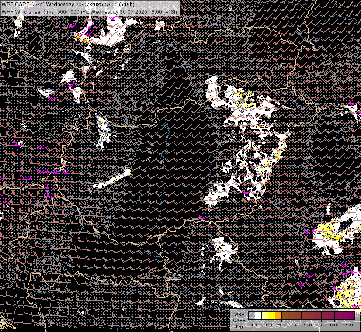Viewport: 361px width, 332px height.
Task: Click the transparent first legend swatch
Action: point(251,316)
